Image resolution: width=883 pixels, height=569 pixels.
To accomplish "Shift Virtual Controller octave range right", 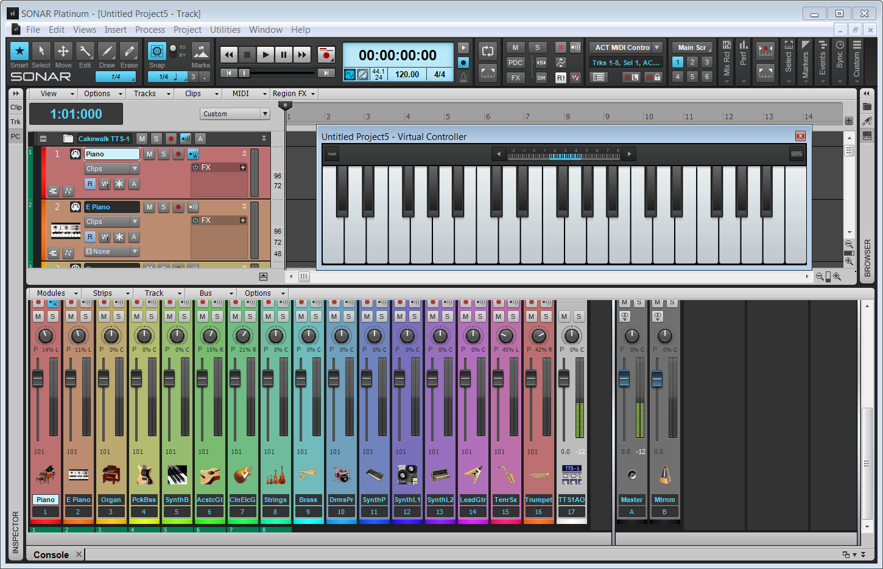I will [630, 154].
